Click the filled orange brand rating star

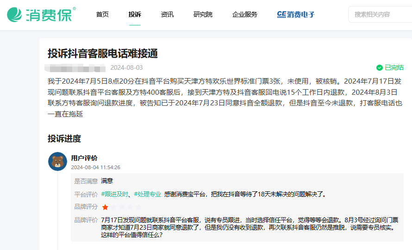coord(105,207)
